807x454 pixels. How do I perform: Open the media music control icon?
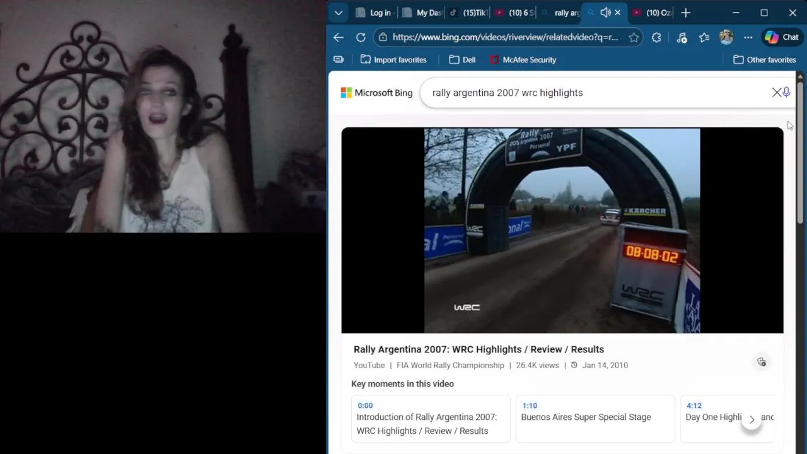(682, 37)
